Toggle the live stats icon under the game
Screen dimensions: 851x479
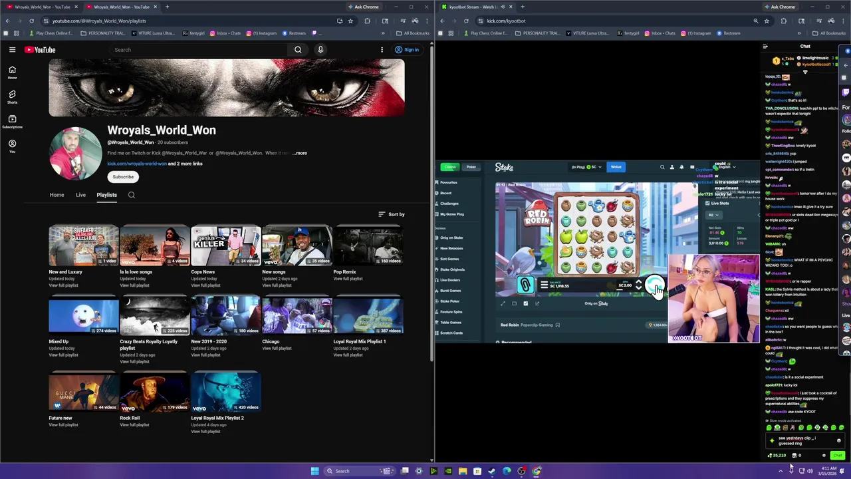pyautogui.click(x=525, y=303)
